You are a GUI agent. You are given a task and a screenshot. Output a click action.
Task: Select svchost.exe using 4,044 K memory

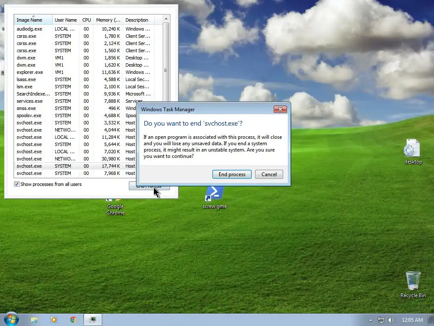click(75, 130)
